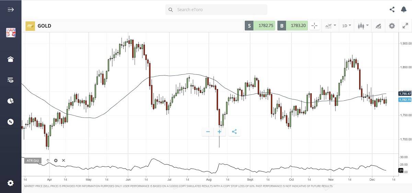Open the Portfolio pie chart icon
The height and width of the screenshot is (193, 412).
(11, 101)
